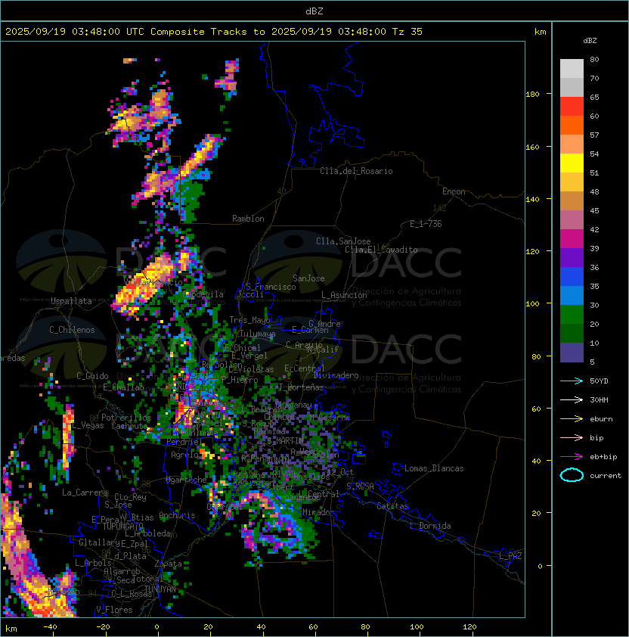The height and width of the screenshot is (637, 629).
Task: Select the yellow legend swatch between 54 and 51
Action: 572,163
